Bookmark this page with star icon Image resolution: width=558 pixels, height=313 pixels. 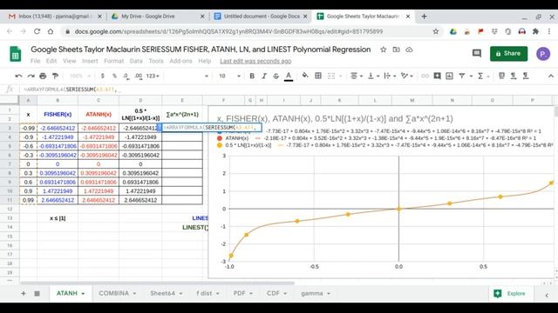[x=436, y=31]
